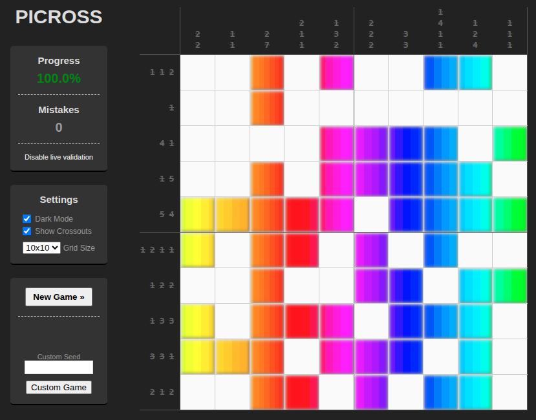Click the column clue '1 4 1 1'
The height and width of the screenshot is (420, 536).
440,28
